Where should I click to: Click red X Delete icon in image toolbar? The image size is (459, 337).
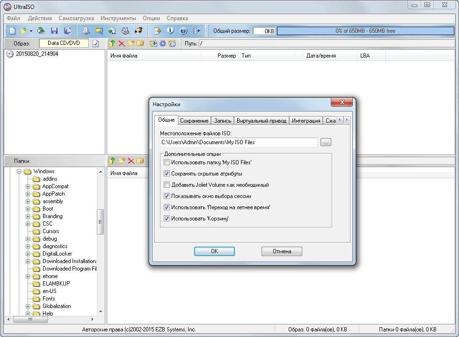(122, 44)
